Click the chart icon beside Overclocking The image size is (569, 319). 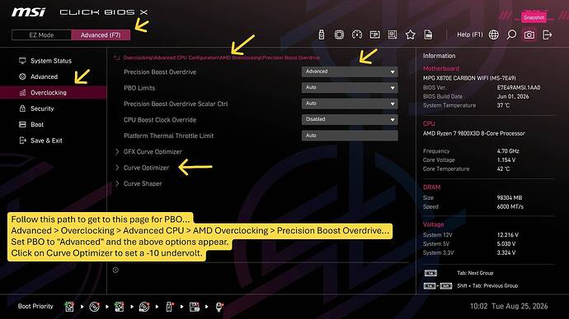tap(22, 93)
